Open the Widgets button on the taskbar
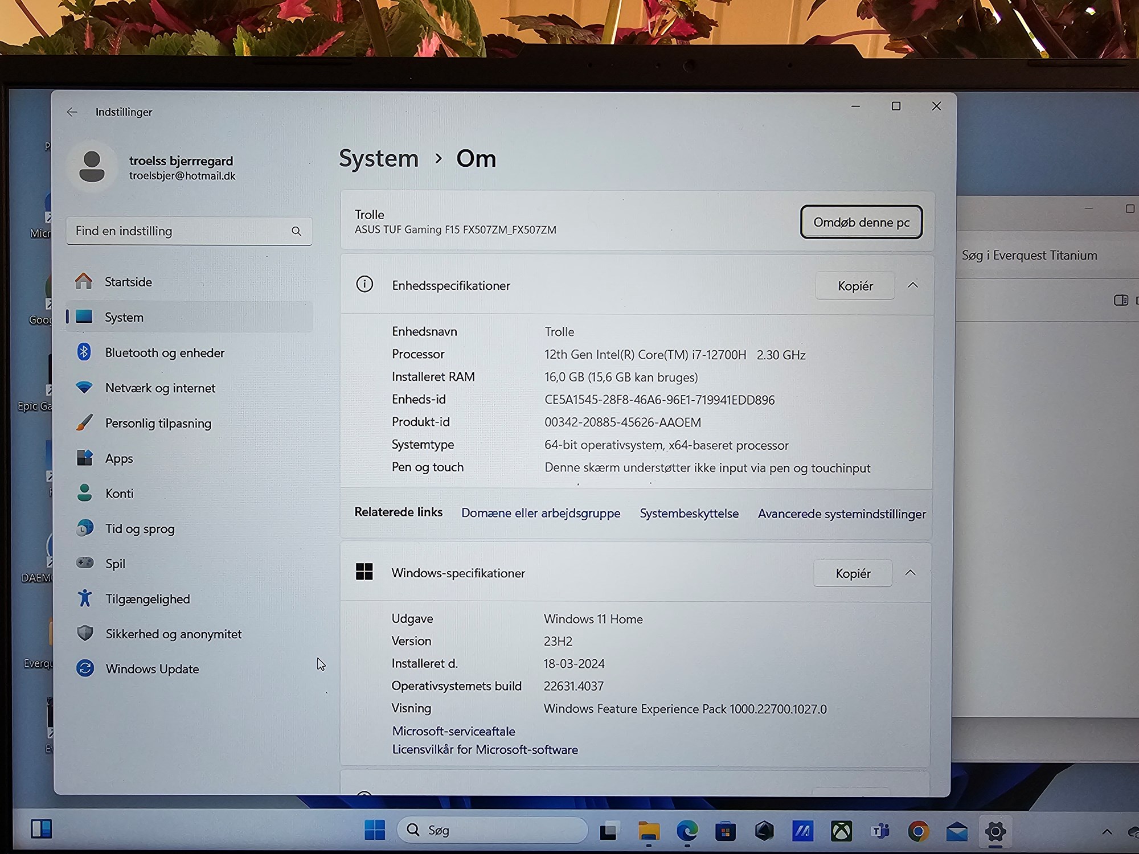1139x854 pixels. [x=41, y=829]
